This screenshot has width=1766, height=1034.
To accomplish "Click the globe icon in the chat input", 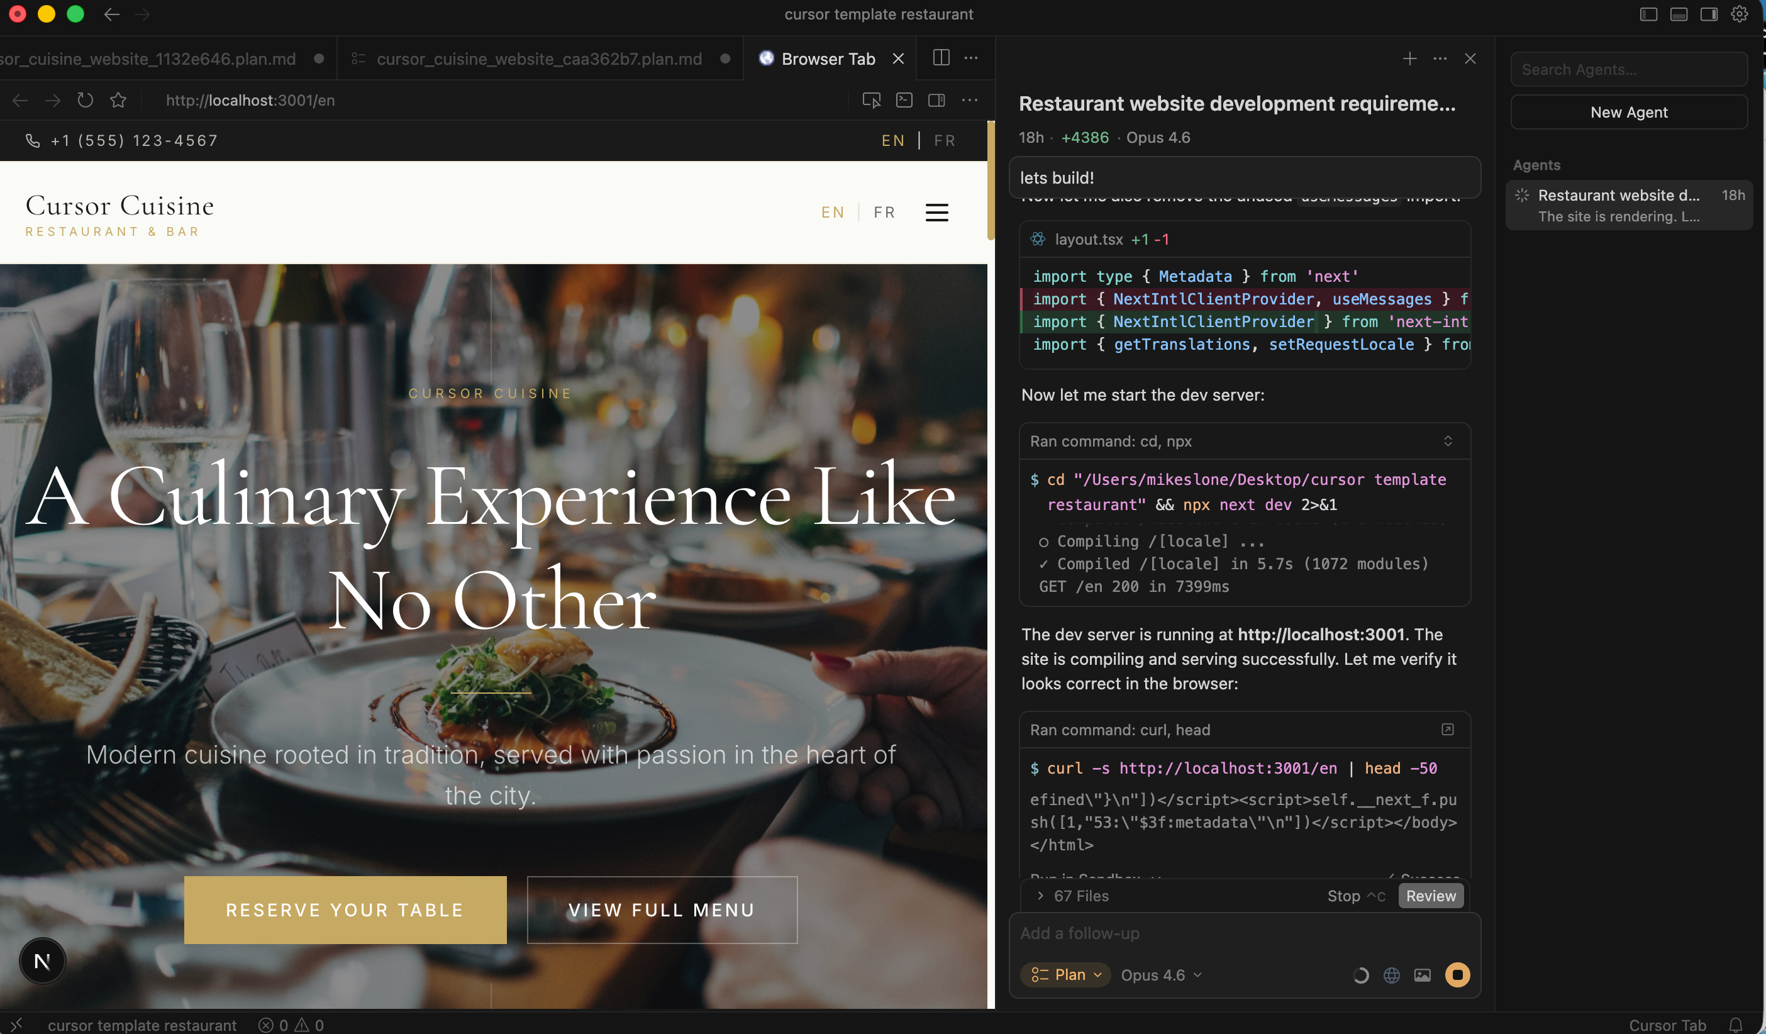I will (x=1391, y=975).
